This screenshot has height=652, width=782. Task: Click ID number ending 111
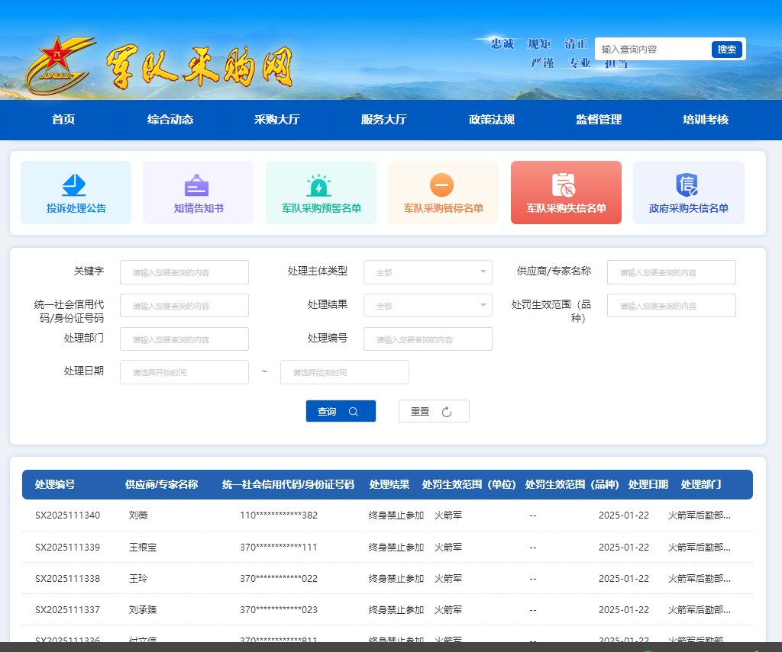tap(278, 547)
